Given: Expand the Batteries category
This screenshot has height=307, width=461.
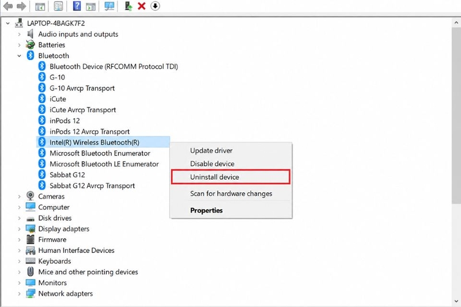Looking at the screenshot, I should (19, 45).
